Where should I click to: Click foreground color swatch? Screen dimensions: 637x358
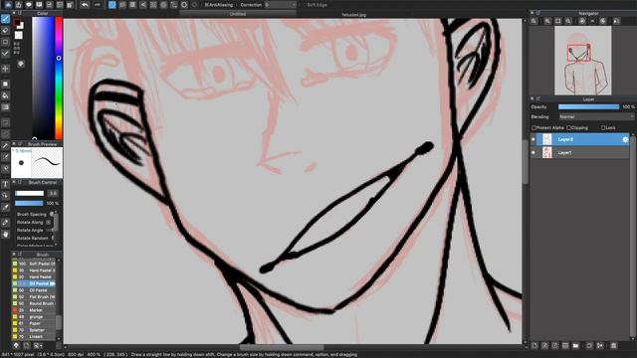[17, 22]
